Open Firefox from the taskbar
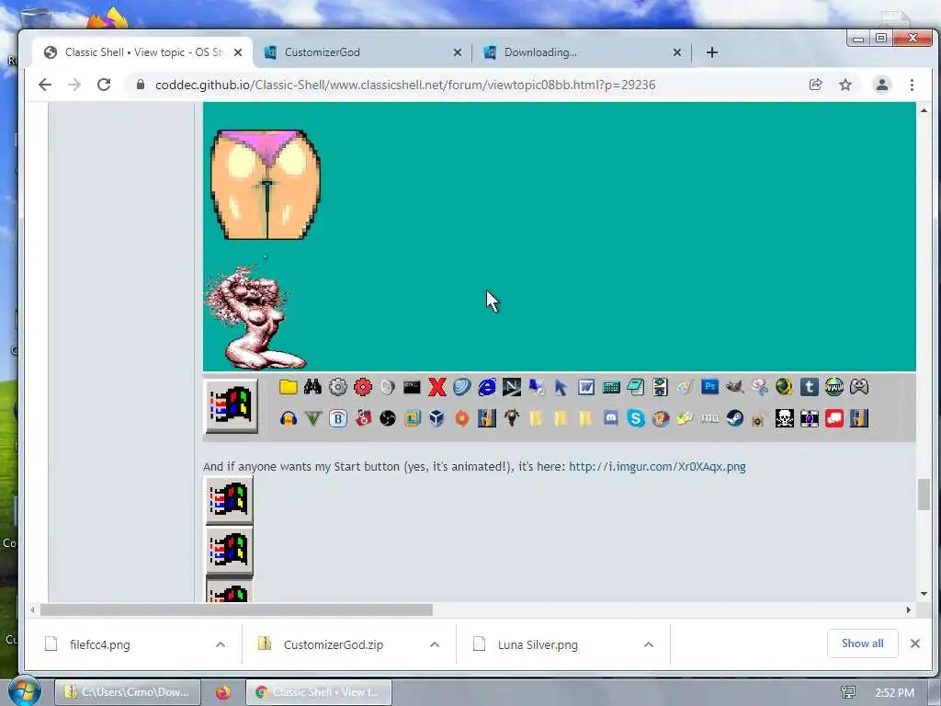The height and width of the screenshot is (706, 941). point(222,692)
